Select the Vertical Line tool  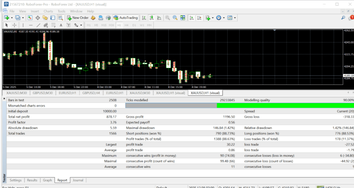23,25
